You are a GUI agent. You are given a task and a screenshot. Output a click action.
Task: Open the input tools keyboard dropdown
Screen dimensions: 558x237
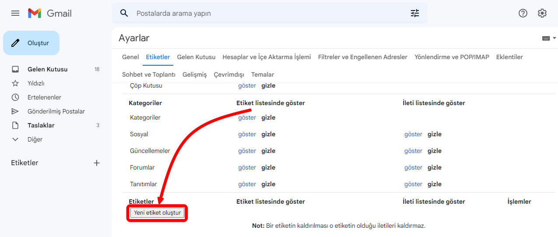549,38
